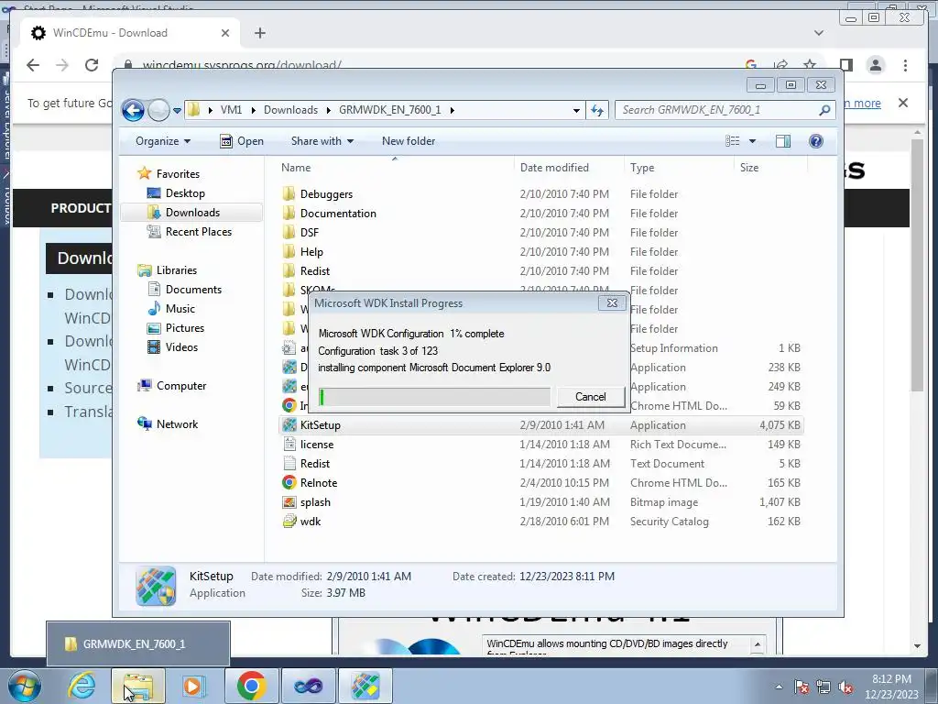Close WDK Install Progress dialog
The width and height of the screenshot is (938, 704).
pyautogui.click(x=612, y=302)
